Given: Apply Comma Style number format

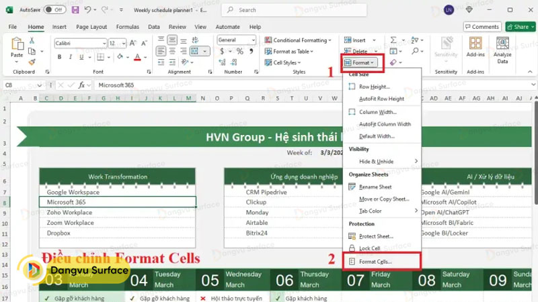Looking at the screenshot, I should 251,52.
